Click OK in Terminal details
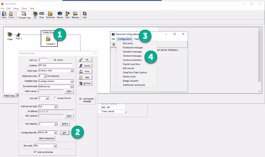The width and height of the screenshot is (265, 157). pos(85,60)
